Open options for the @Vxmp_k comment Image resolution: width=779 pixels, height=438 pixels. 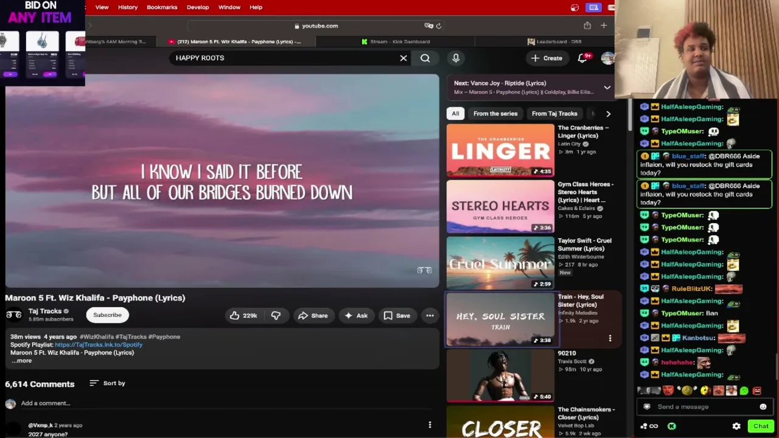pyautogui.click(x=430, y=425)
